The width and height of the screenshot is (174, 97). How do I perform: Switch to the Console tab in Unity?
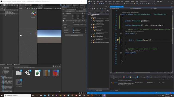[x=10, y=65]
